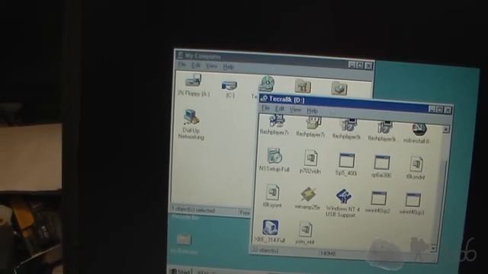Click the Start button on the taskbar
Screen dimensions: 488x274
(181, 272)
